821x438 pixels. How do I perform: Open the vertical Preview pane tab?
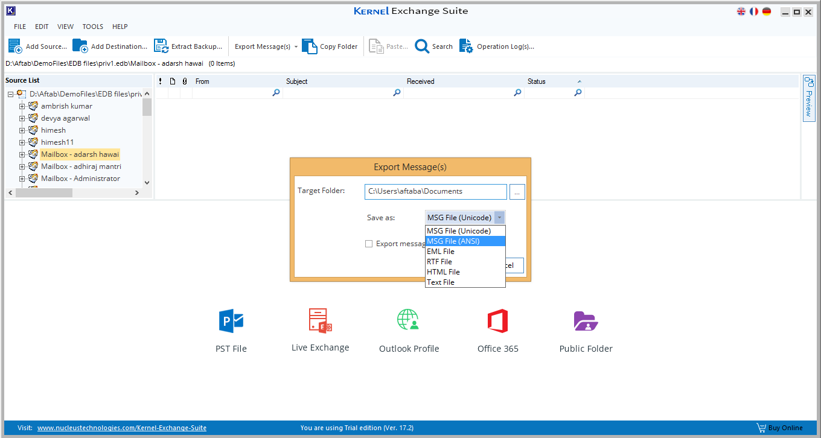[x=809, y=98]
